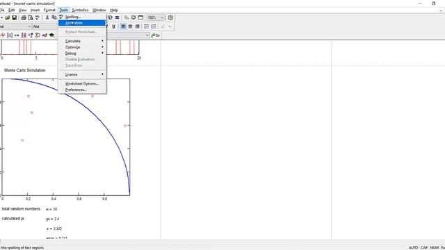Click the NUM status bar indicator
The image size is (445, 250).
(x=434, y=247)
